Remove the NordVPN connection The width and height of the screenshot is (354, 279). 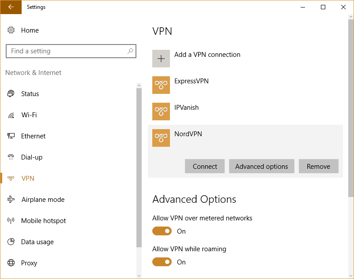point(319,166)
